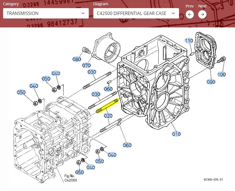Click the Fig.No. C420XX reference text
The width and height of the screenshot is (235, 191).
(71, 178)
